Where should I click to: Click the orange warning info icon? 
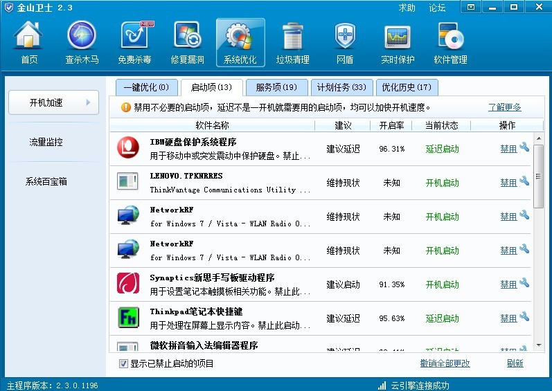click(x=125, y=107)
